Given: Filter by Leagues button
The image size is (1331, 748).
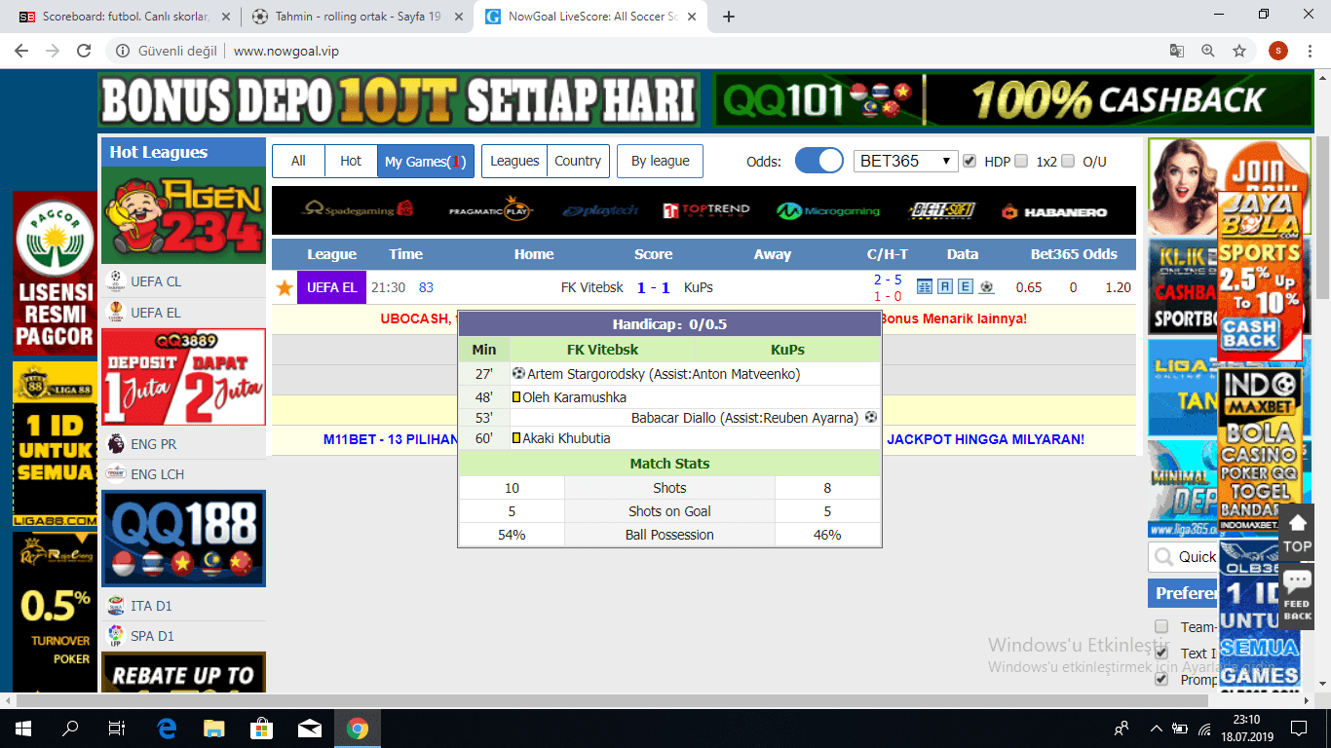Looking at the screenshot, I should click(x=514, y=161).
